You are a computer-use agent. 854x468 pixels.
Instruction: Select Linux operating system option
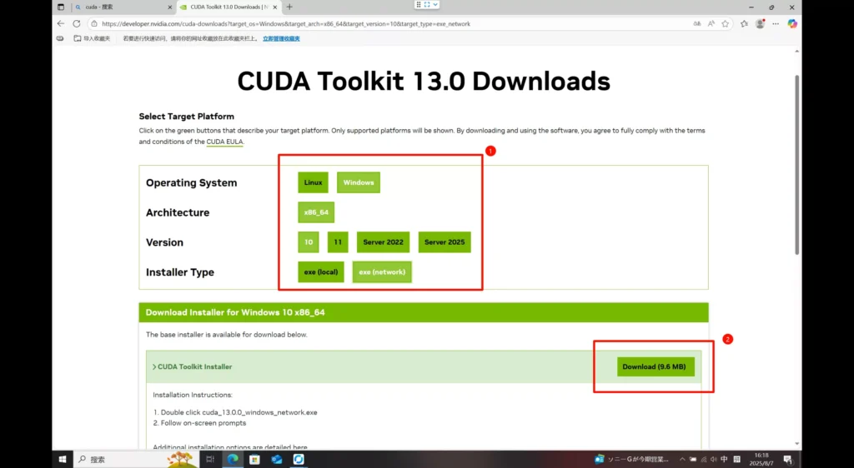click(313, 182)
